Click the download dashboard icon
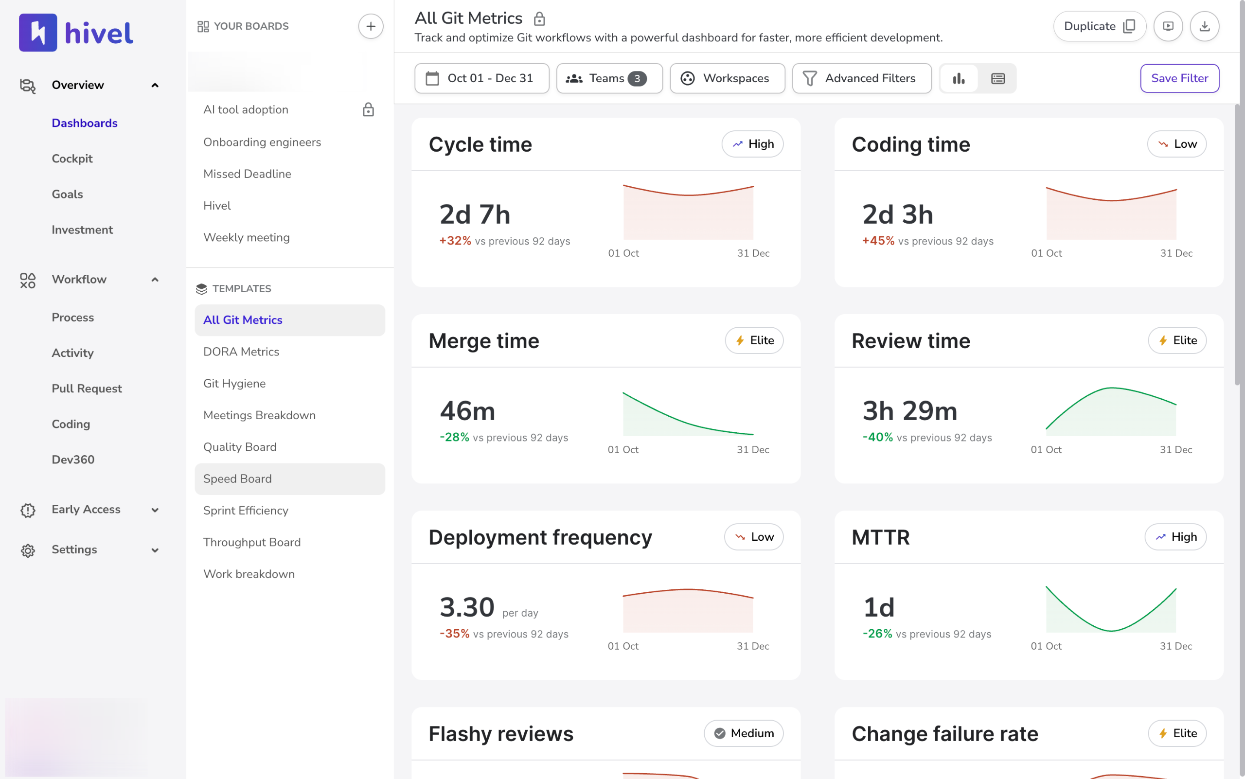This screenshot has width=1245, height=779. click(1204, 26)
